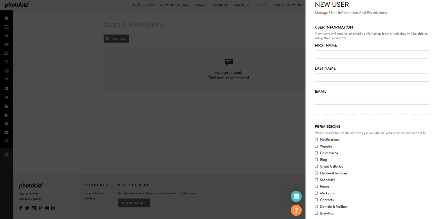Screen dimensions: 435x219
Task: Open the Website builder sidebar icon
Action: click(6, 27)
